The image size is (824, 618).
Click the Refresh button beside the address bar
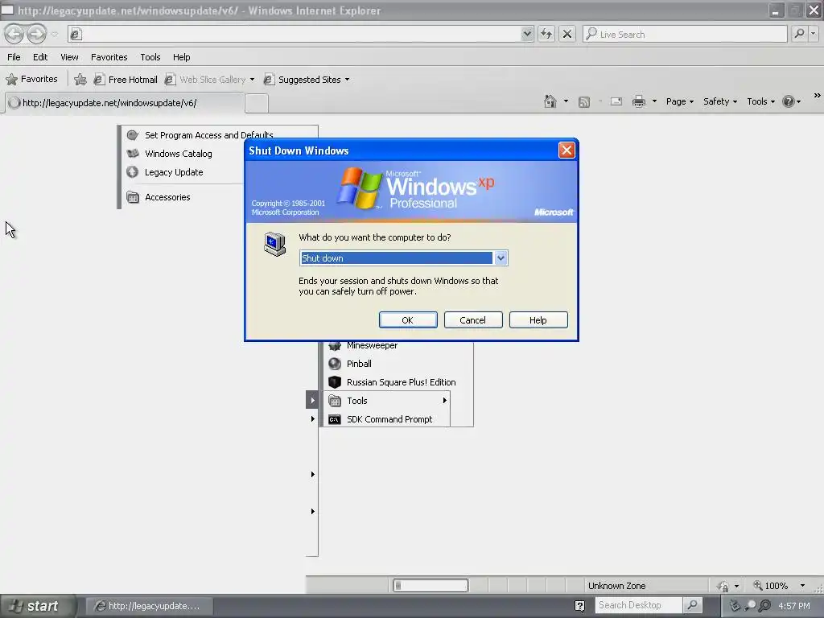(546, 34)
